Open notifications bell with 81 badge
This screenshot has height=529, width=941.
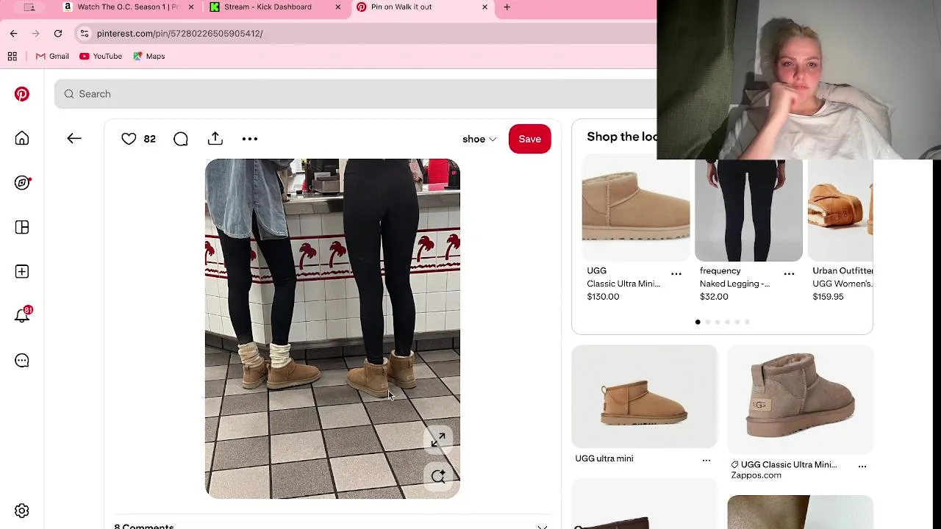pos(23,315)
